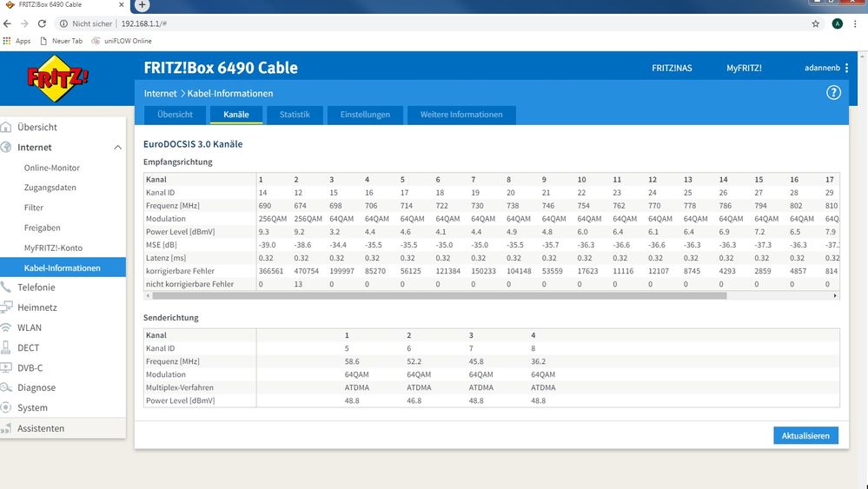This screenshot has height=489, width=868.
Task: Open the help question mark icon
Action: 833,93
